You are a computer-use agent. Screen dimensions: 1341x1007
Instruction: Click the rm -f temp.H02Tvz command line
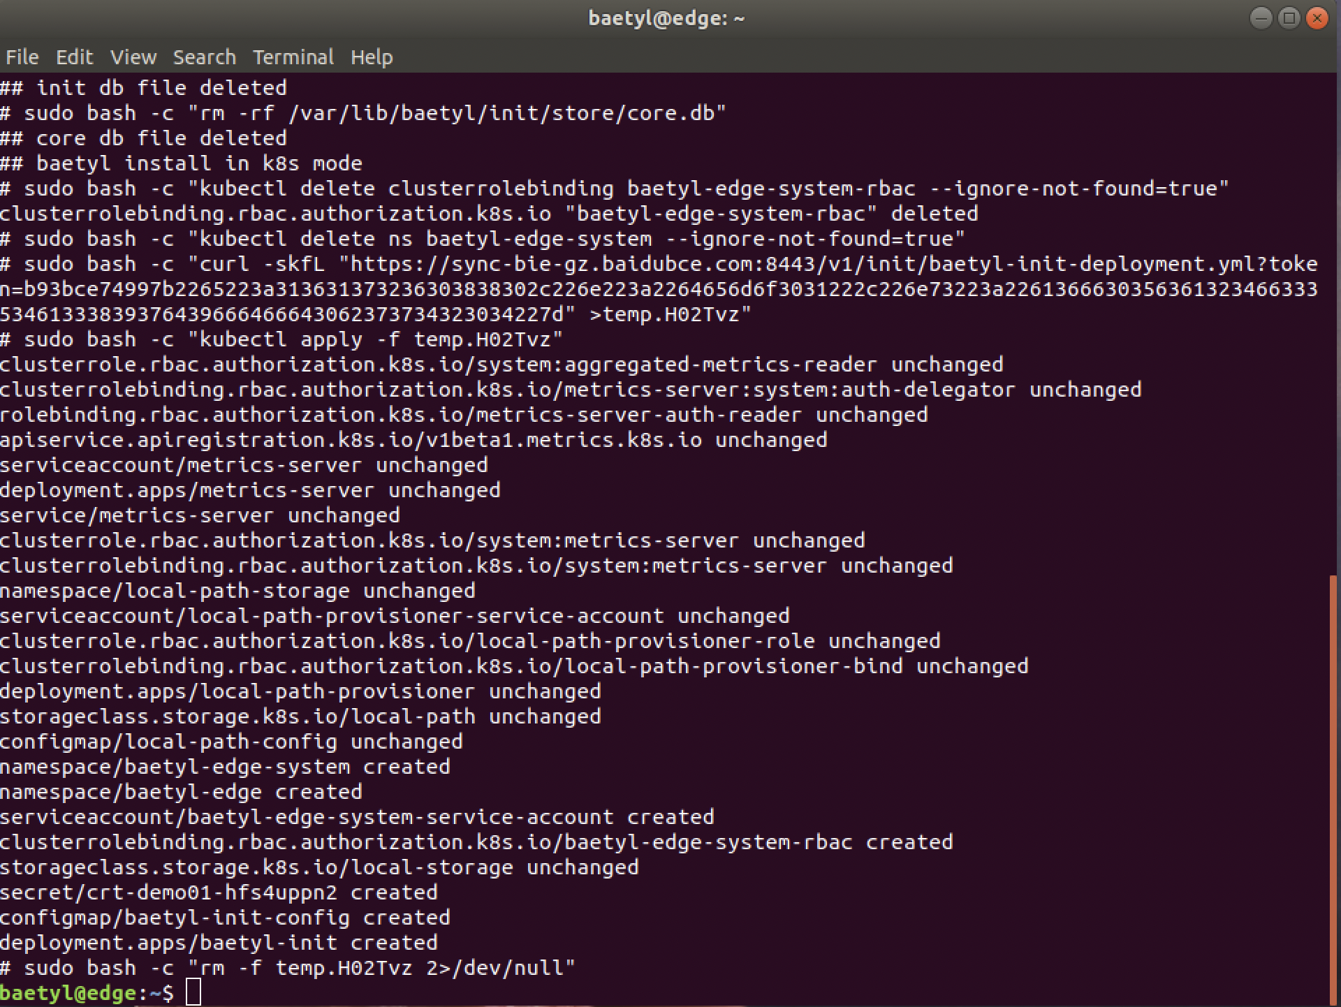pyautogui.click(x=288, y=968)
